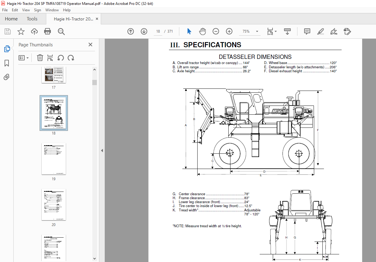
Task: Click thumbnail scrollbar down arrow
Action: coord(94,259)
